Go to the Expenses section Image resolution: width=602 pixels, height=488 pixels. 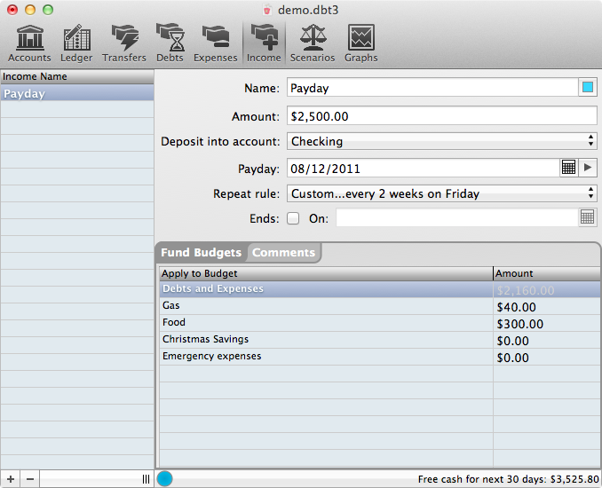(x=216, y=43)
